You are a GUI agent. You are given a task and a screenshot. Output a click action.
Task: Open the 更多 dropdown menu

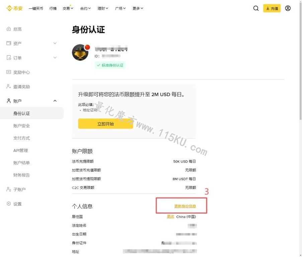point(138,8)
